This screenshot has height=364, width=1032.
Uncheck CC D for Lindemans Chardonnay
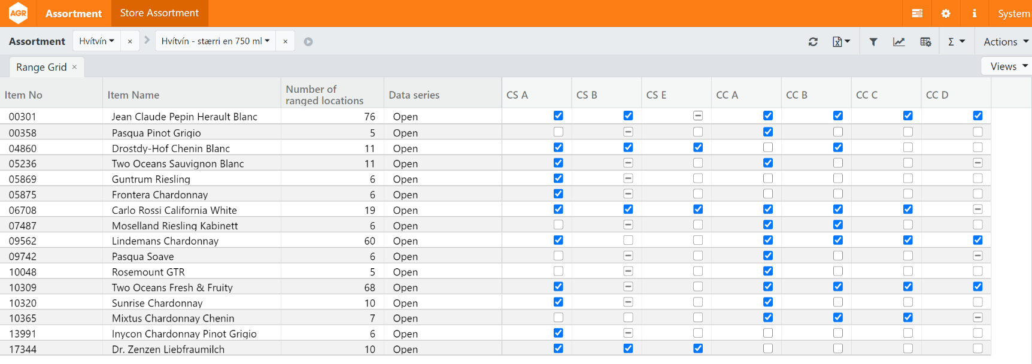[978, 240]
